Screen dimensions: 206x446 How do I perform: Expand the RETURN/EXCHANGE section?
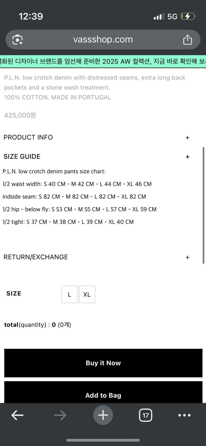[x=187, y=257]
